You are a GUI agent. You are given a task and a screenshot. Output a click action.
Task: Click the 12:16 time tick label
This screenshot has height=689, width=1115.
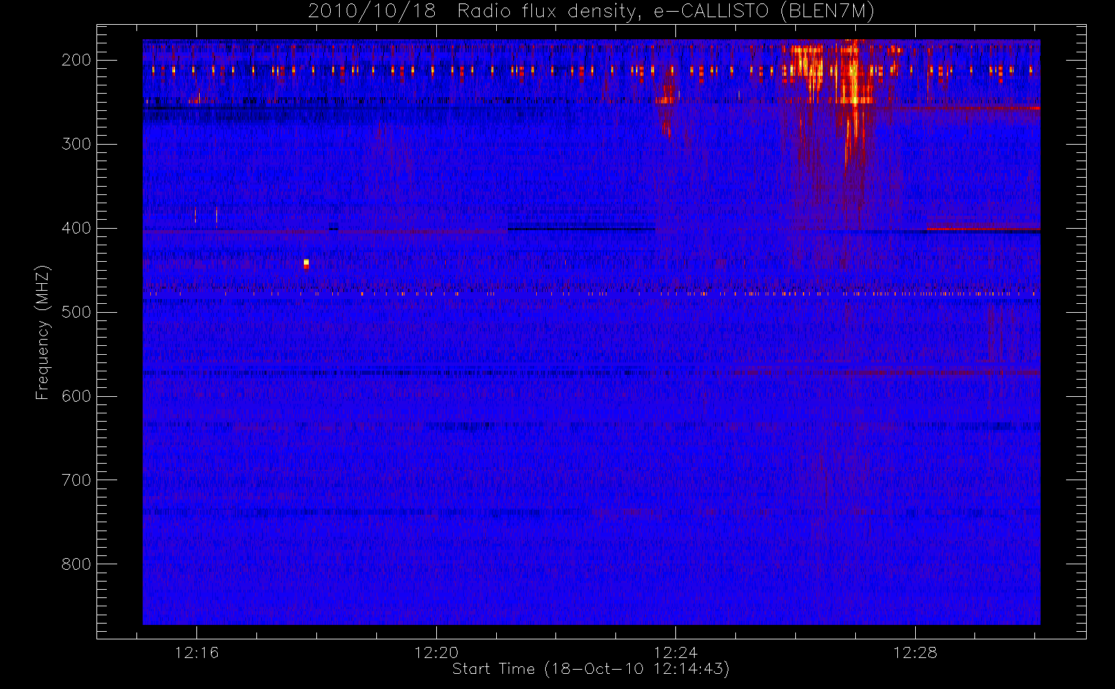point(196,652)
